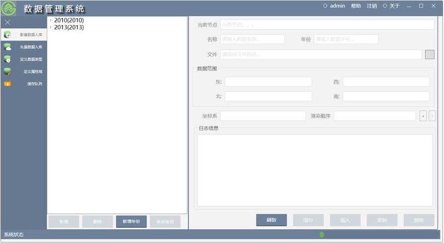Viewport: 444px width, 243px height.
Task: Expand the 2010(2010) tree node arrow
Action: 51,20
